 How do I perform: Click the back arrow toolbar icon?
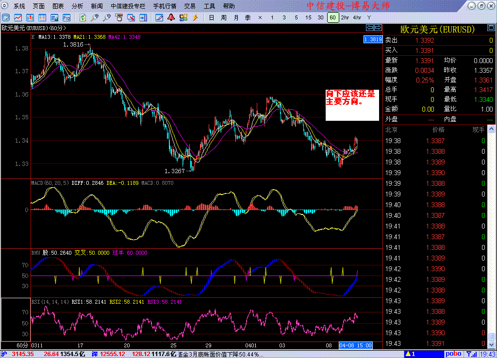(6, 18)
